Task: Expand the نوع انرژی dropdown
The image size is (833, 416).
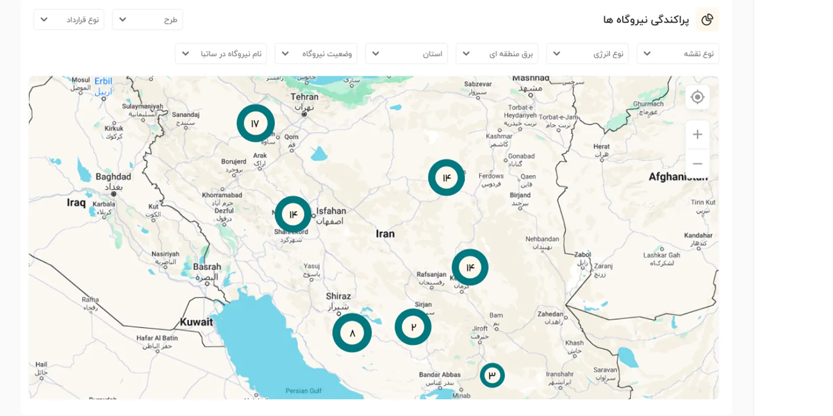Action: pos(587,54)
